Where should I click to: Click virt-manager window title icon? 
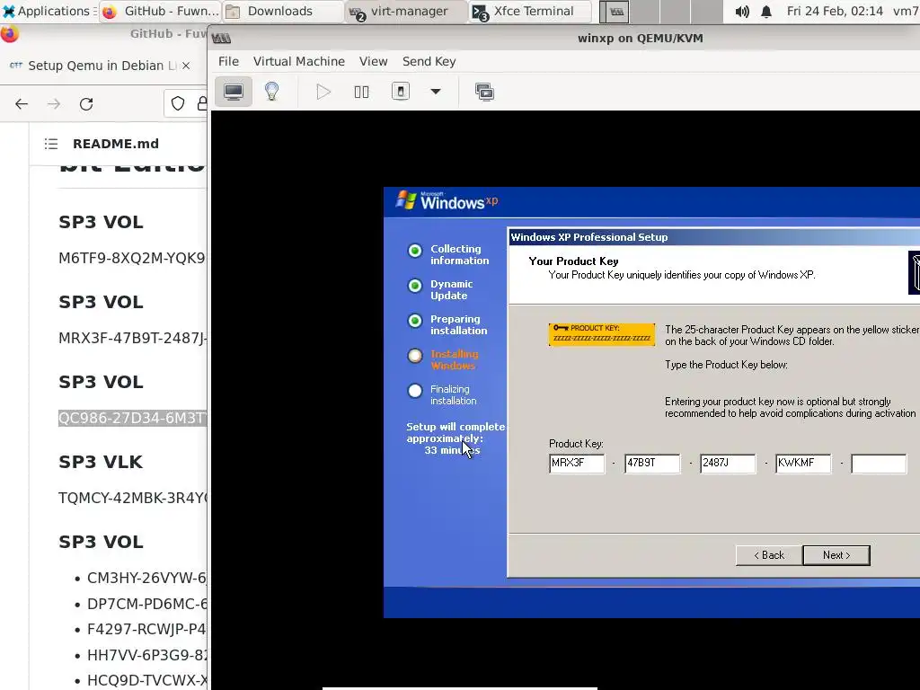pyautogui.click(x=221, y=38)
